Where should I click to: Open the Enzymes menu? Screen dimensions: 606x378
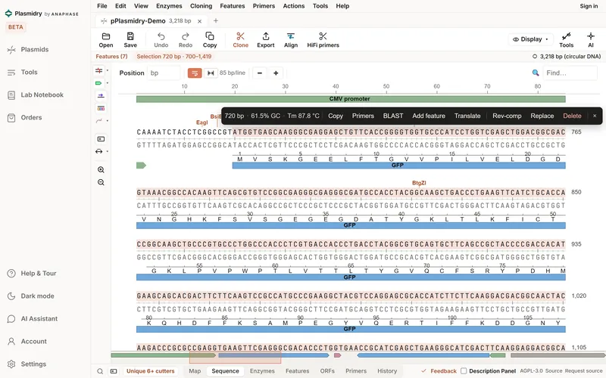pyautogui.click(x=169, y=6)
